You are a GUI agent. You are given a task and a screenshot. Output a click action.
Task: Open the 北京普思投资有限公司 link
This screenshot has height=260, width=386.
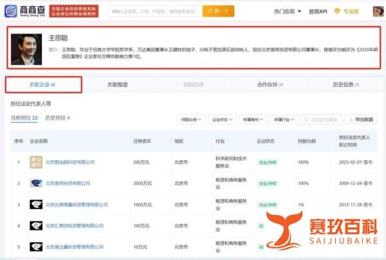(x=68, y=183)
